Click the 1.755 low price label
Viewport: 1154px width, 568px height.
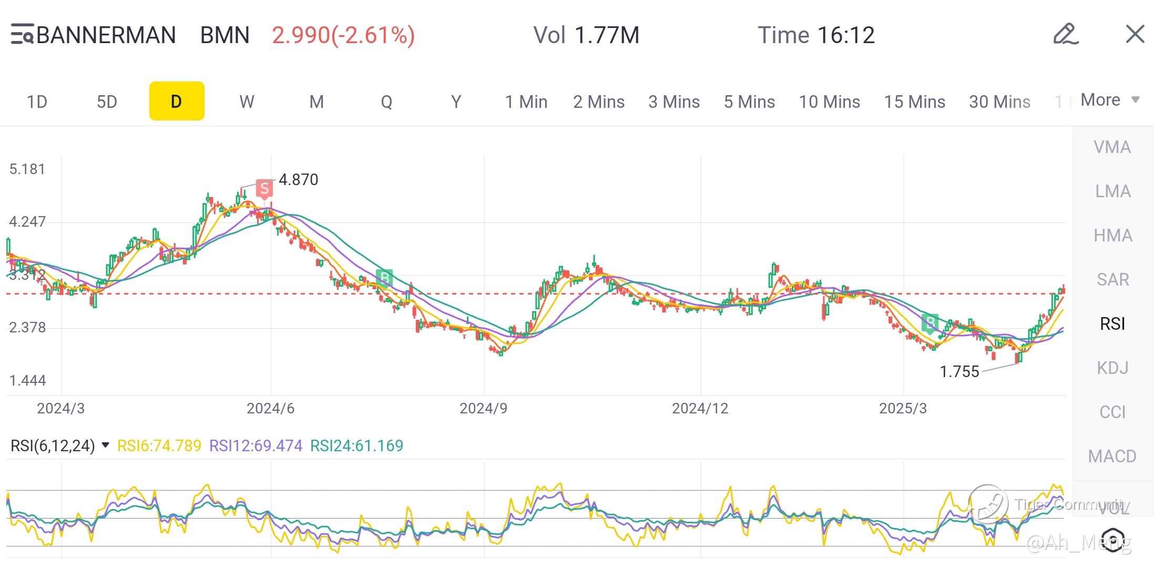(959, 372)
